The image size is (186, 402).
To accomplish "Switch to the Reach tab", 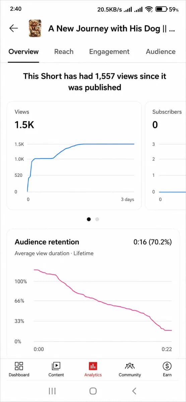I will pos(64,52).
